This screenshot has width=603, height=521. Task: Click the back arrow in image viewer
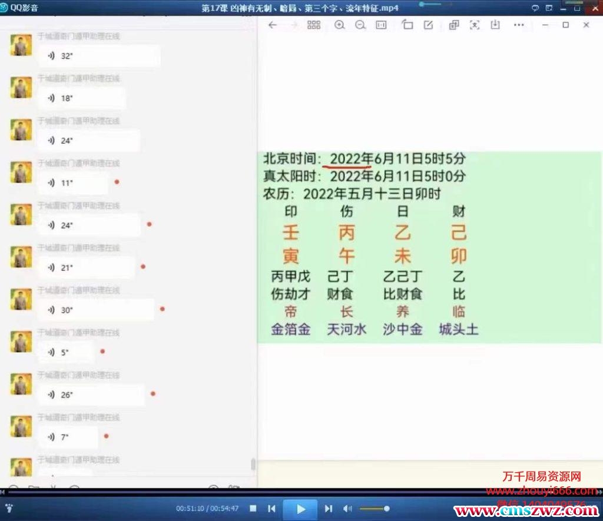coord(272,25)
